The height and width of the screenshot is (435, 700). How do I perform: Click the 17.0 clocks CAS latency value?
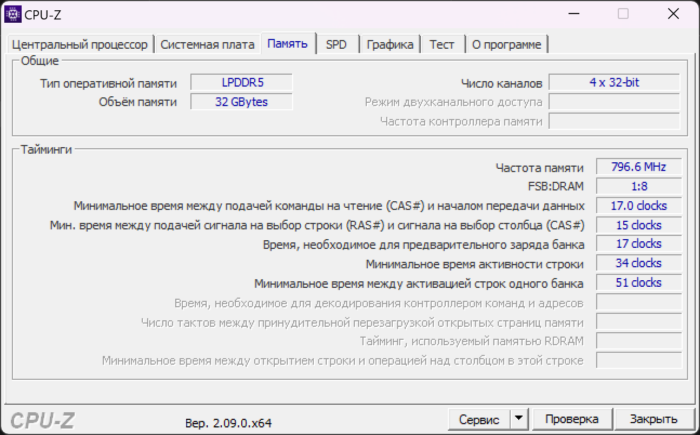point(639,206)
